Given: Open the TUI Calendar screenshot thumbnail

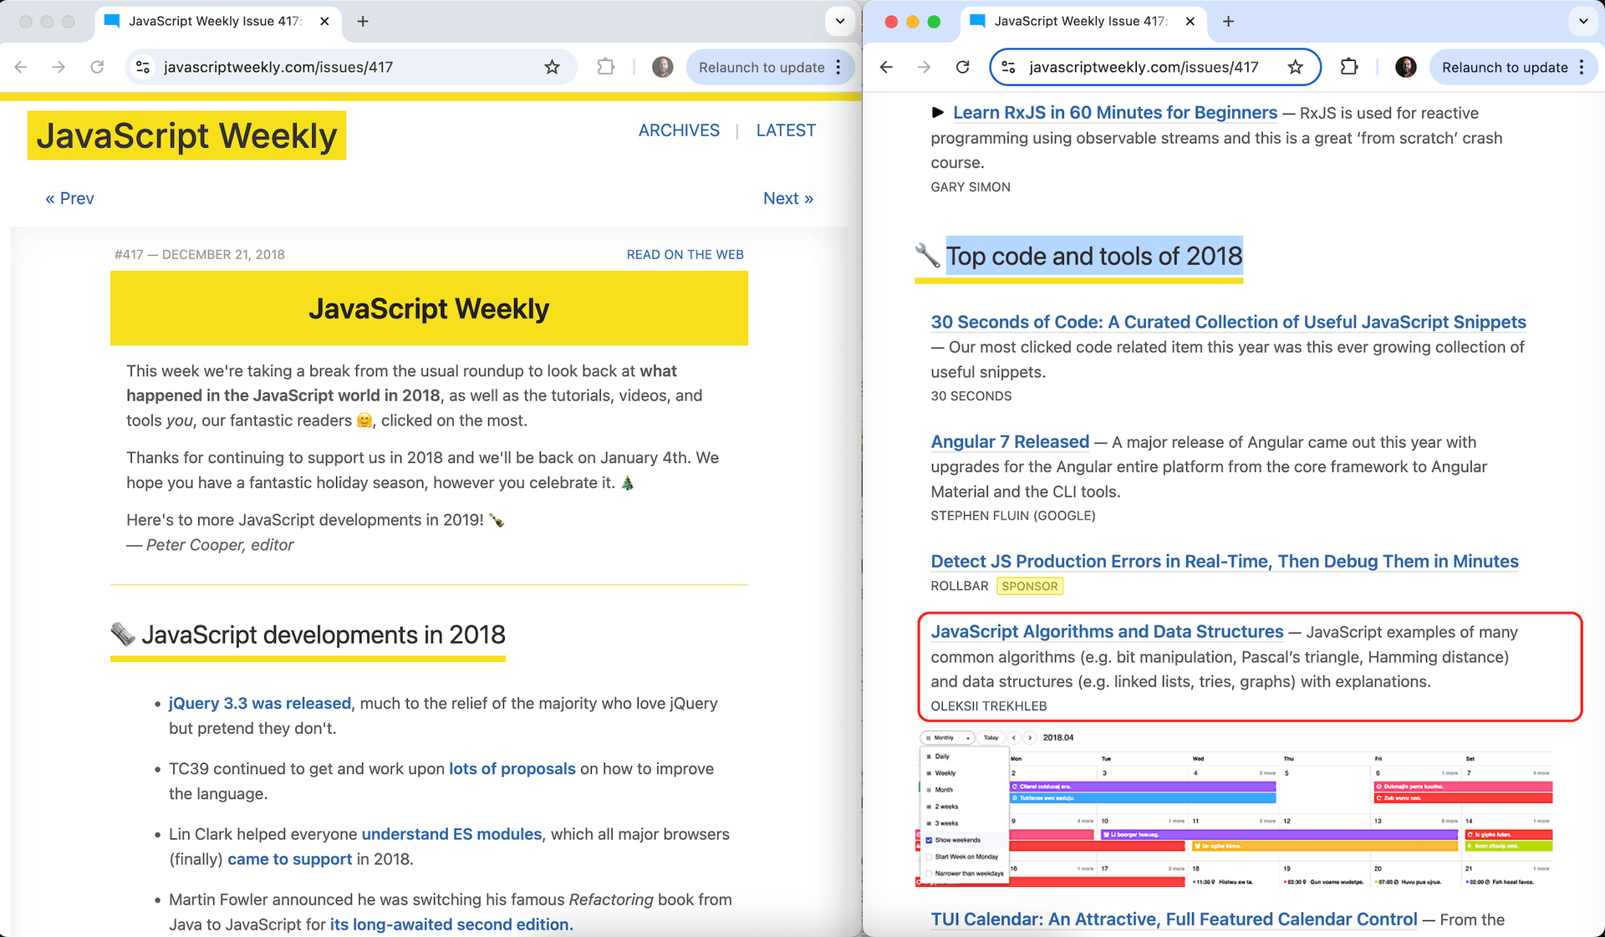Looking at the screenshot, I should click(1235, 808).
